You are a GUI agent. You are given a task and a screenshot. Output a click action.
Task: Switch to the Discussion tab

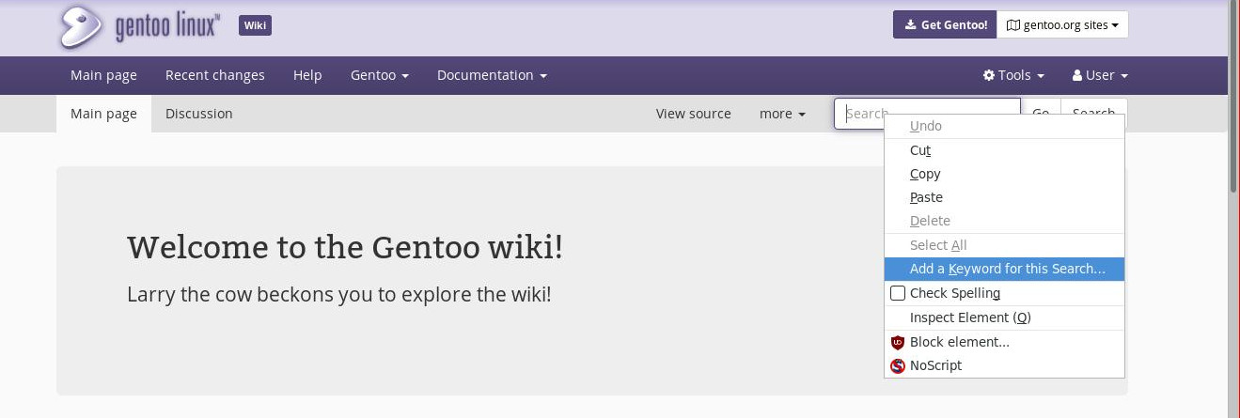click(199, 114)
